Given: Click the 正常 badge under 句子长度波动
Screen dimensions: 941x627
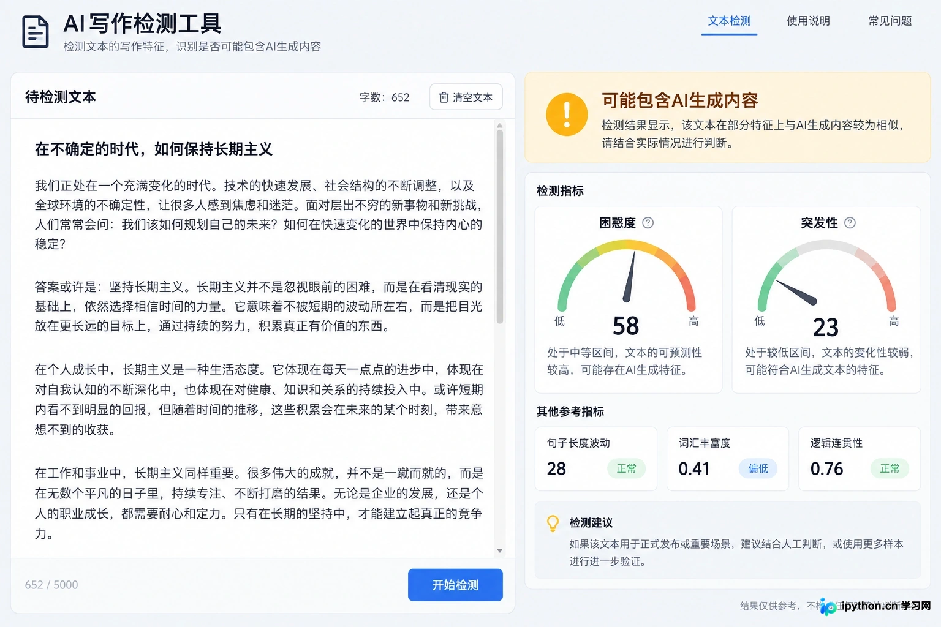Looking at the screenshot, I should [626, 468].
